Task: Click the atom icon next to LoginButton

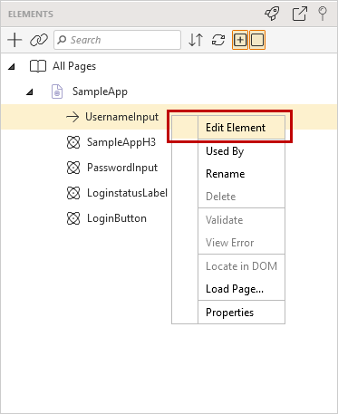Action: (x=73, y=218)
